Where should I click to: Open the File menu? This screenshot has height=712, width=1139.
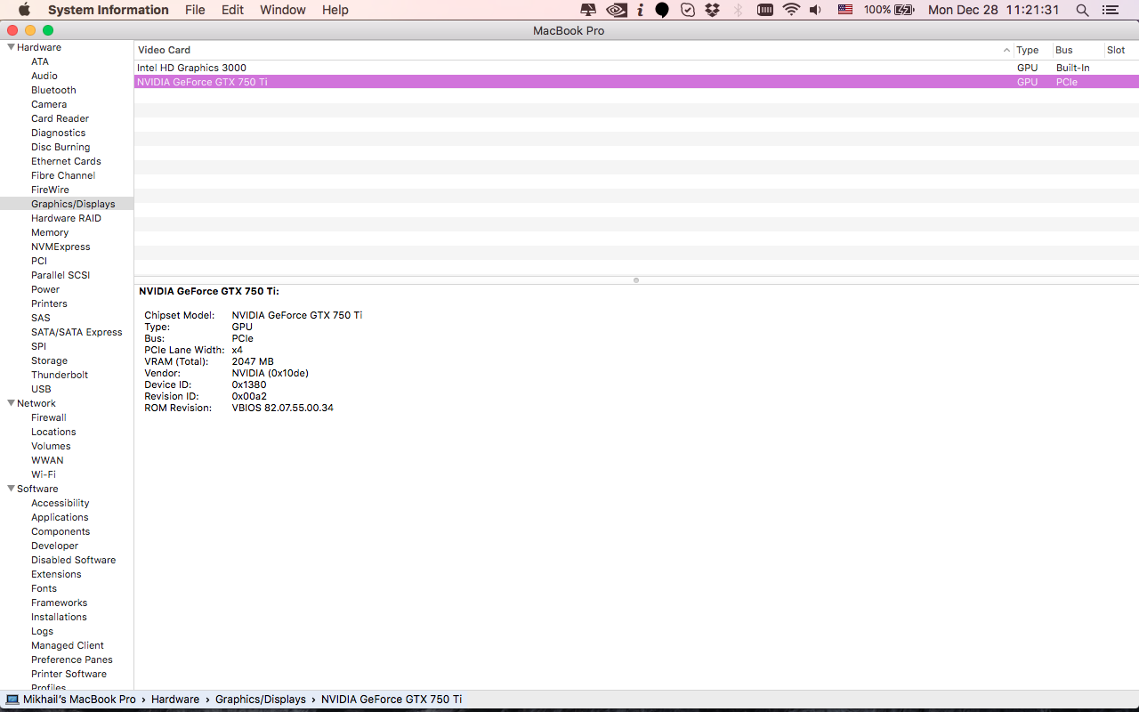coord(195,10)
